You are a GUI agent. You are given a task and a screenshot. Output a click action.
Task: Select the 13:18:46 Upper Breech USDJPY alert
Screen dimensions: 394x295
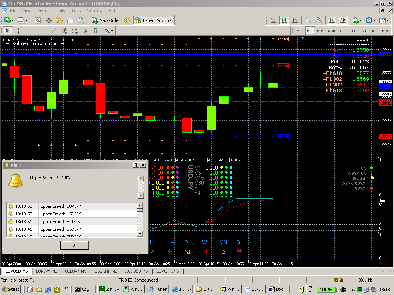[72, 229]
